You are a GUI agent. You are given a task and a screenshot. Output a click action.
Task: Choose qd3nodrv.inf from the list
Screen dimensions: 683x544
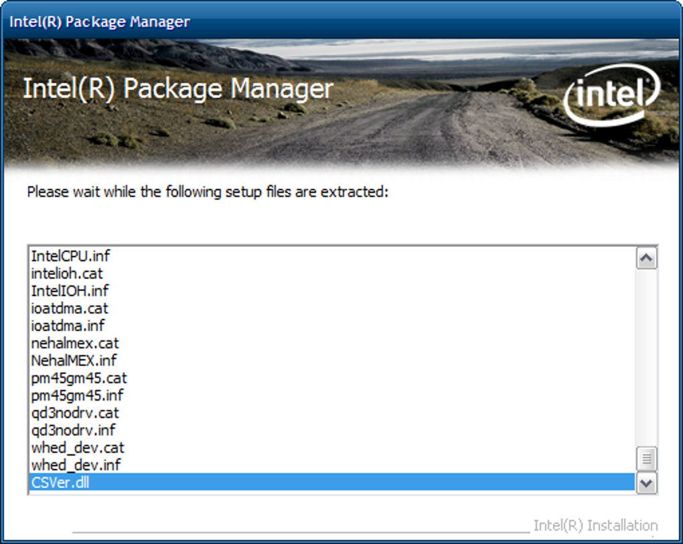coord(73,430)
